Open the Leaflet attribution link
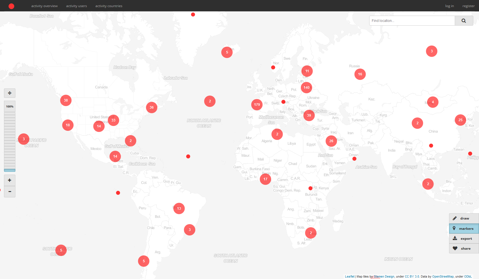This screenshot has width=479, height=279. (x=350, y=276)
